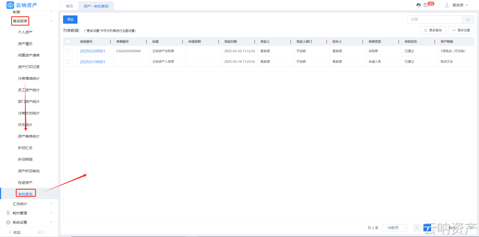Image resolution: width=479 pixels, height=237 pixels.
Task: Open the 10条/页 page size dropdown
Action: click(395, 228)
